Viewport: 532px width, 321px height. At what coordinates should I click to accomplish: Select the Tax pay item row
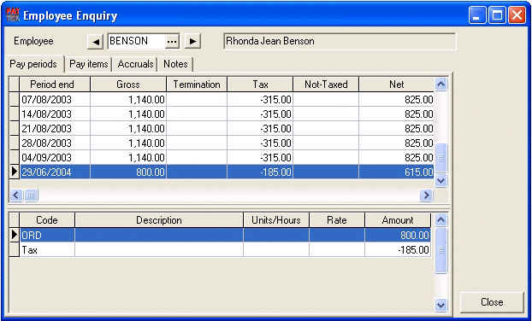pyautogui.click(x=220, y=250)
